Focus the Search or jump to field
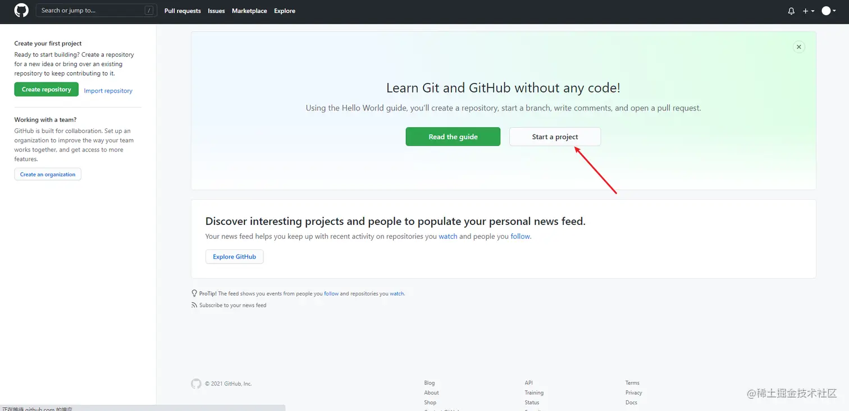Viewport: 849px width, 411px height. pyautogui.click(x=96, y=10)
